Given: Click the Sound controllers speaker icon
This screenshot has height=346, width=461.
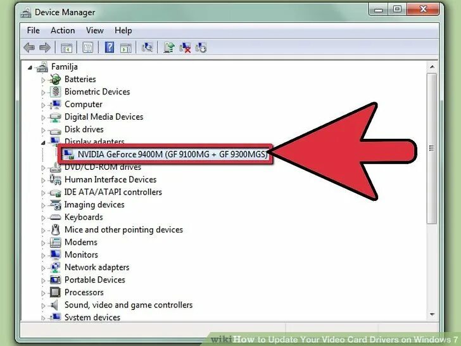Looking at the screenshot, I should pos(54,305).
